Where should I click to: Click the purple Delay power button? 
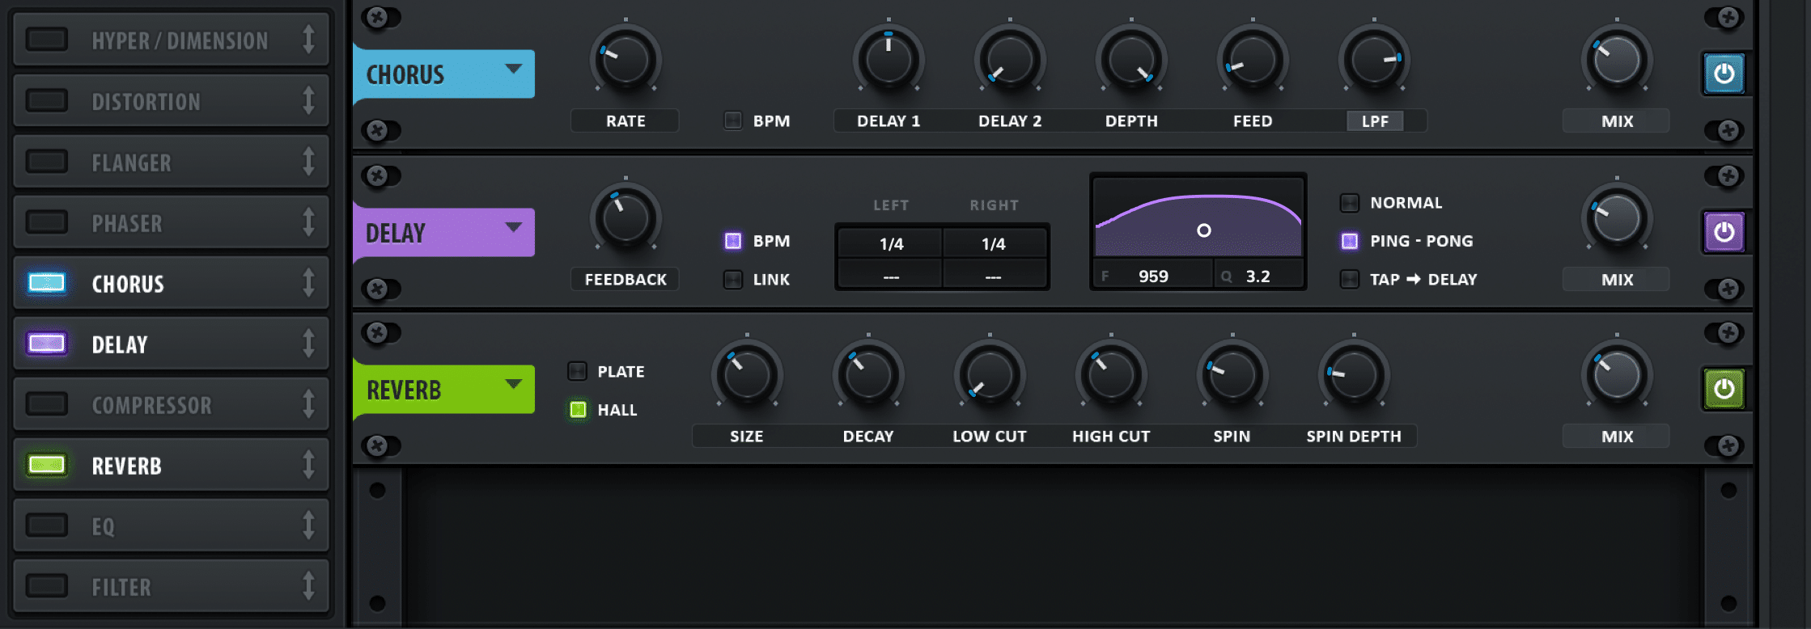click(1723, 233)
